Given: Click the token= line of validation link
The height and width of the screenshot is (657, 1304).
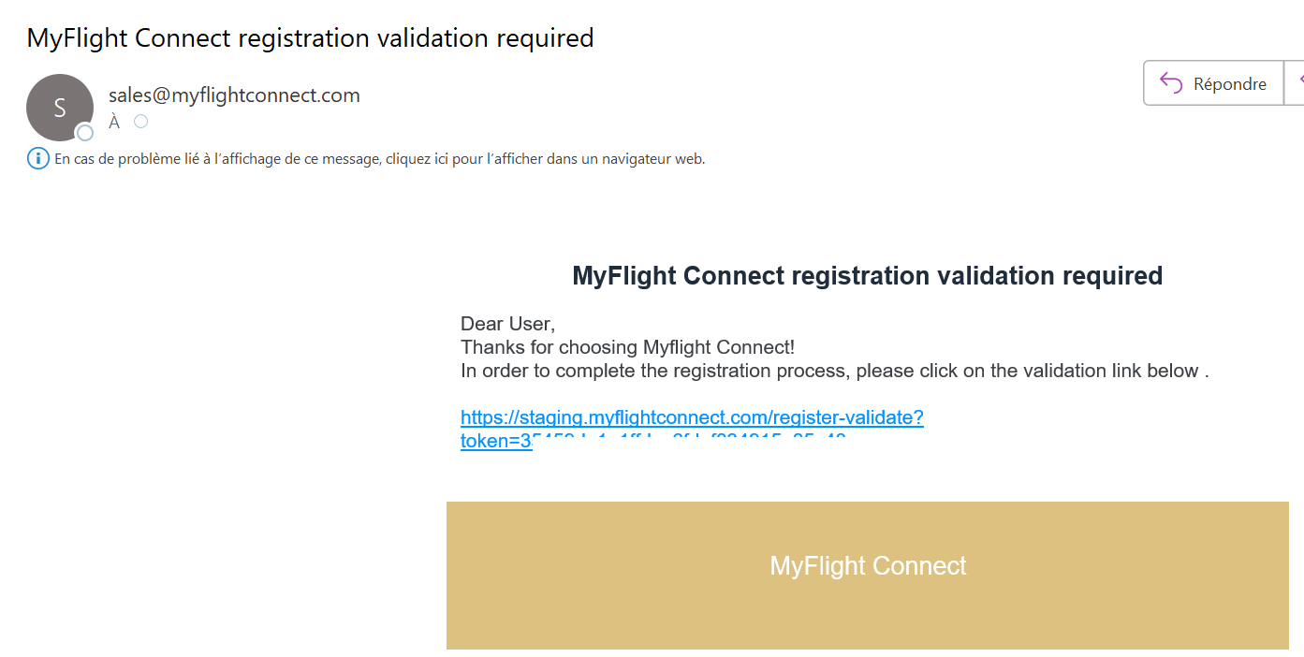Looking at the screenshot, I should 496,441.
